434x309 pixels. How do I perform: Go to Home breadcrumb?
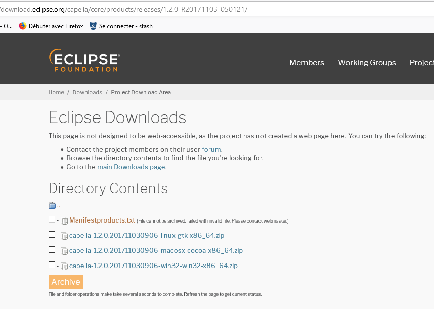pyautogui.click(x=56, y=92)
